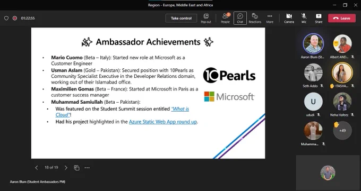361x191 pixels.
Task: Click the muted mic icon beside ITASHA
Action: (x=353, y=86)
